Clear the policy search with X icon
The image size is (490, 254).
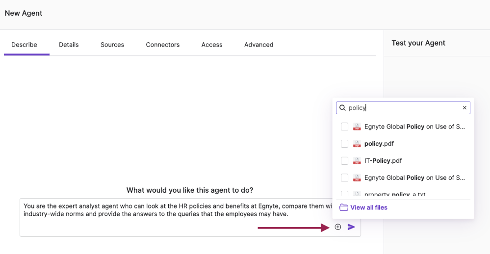coord(464,108)
